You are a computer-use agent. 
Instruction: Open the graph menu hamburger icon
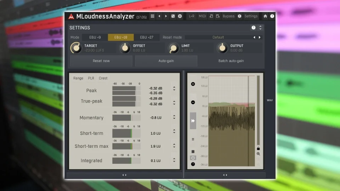(x=193, y=139)
